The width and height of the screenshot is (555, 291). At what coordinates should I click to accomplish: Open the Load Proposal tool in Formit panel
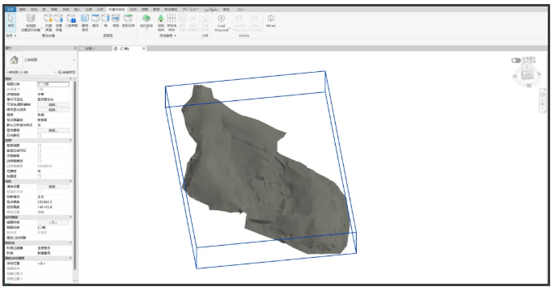[221, 23]
